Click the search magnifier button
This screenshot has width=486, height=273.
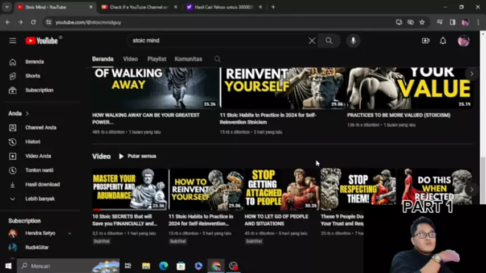click(x=329, y=40)
